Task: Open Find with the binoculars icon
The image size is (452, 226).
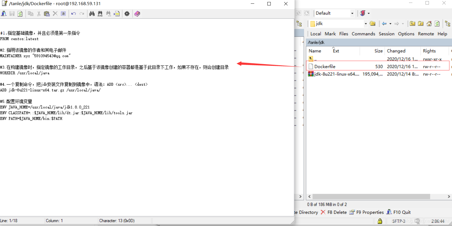Action: 92,14
